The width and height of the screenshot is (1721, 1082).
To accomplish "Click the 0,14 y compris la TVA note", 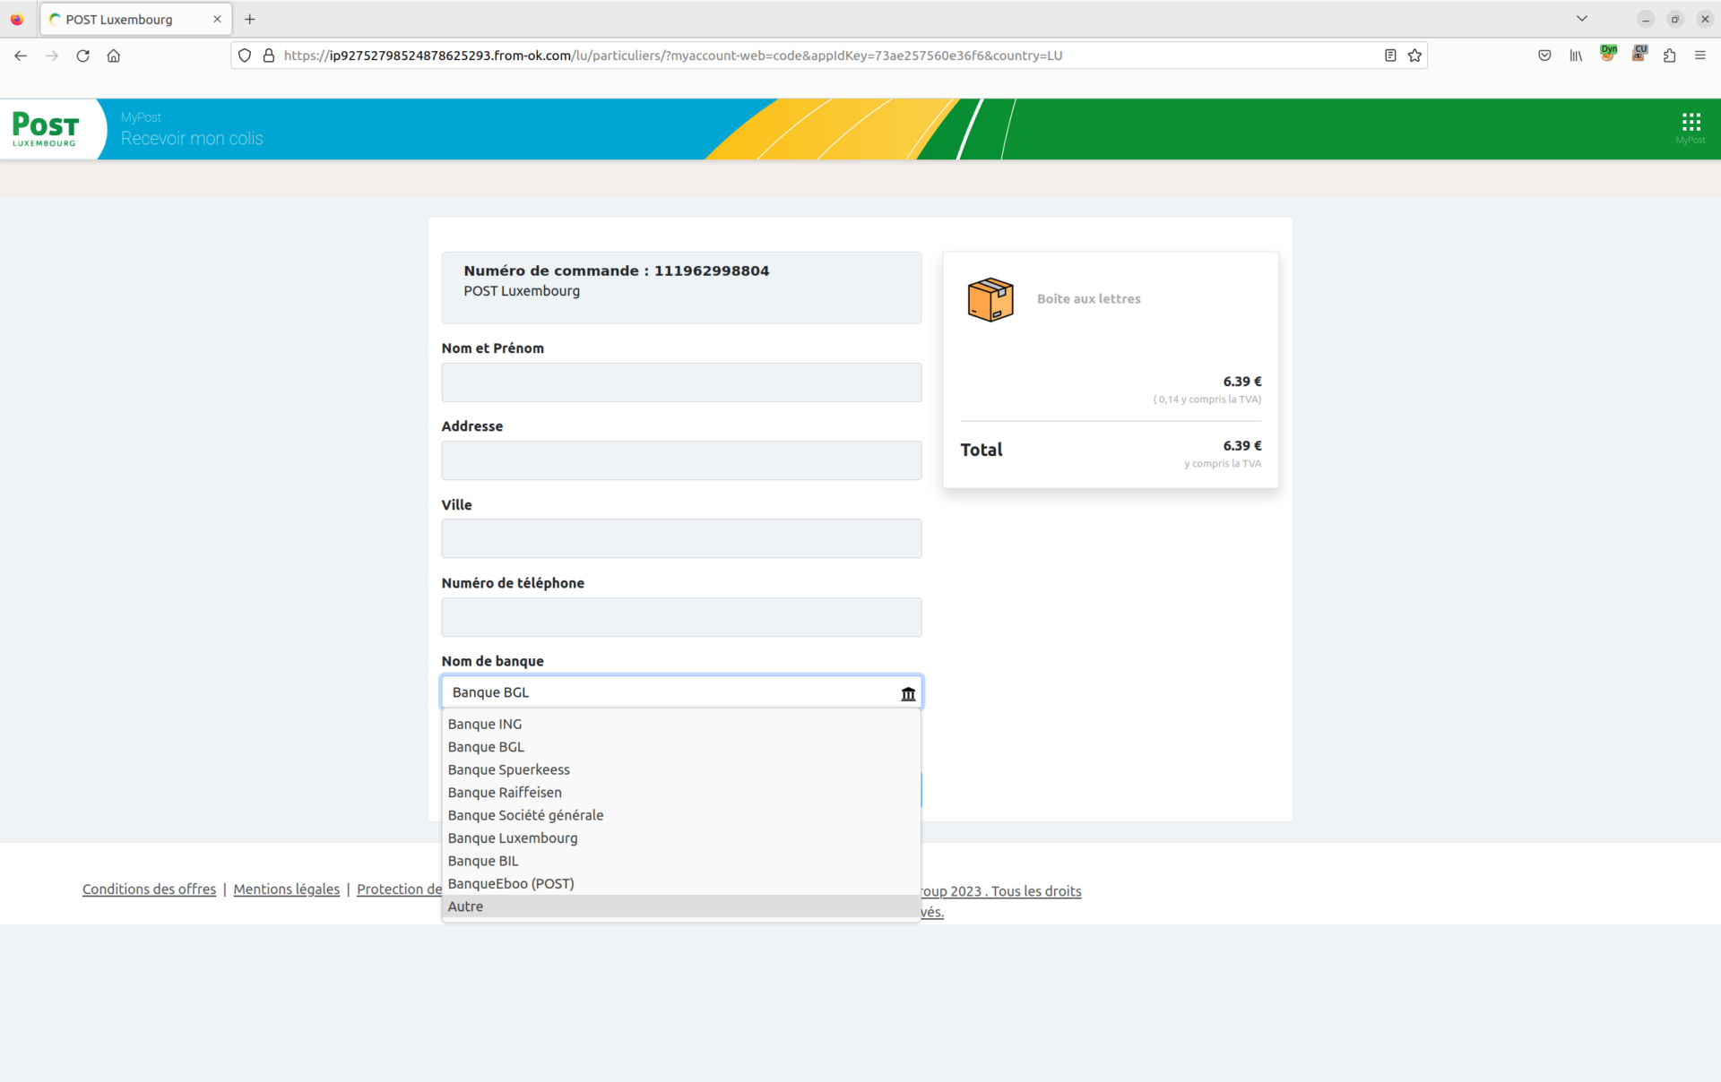I will [1206, 399].
